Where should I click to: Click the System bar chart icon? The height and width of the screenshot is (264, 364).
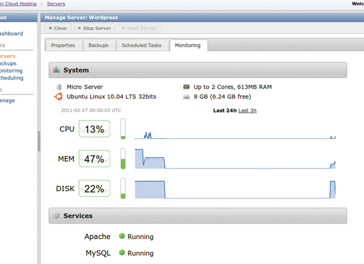coord(56,70)
